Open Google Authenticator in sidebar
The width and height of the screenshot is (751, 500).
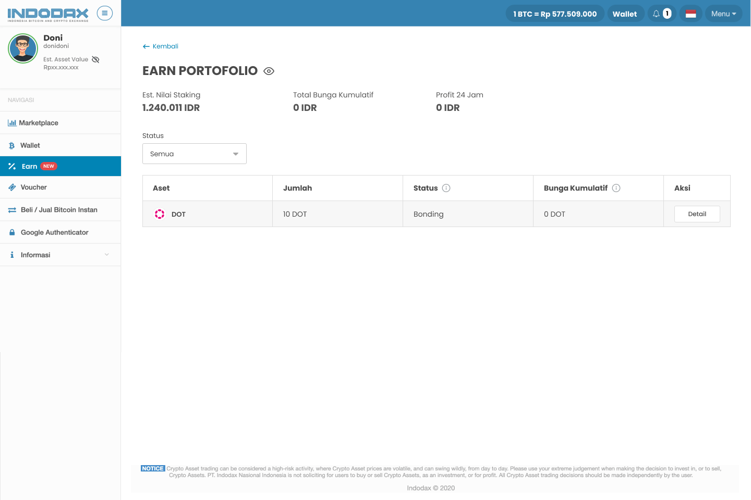coord(54,232)
